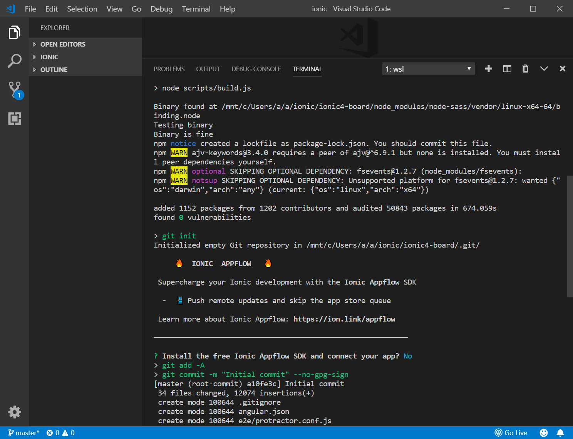Screen dimensions: 573x439
Task: Open the Explorer view in activity bar
Action: tap(14, 32)
